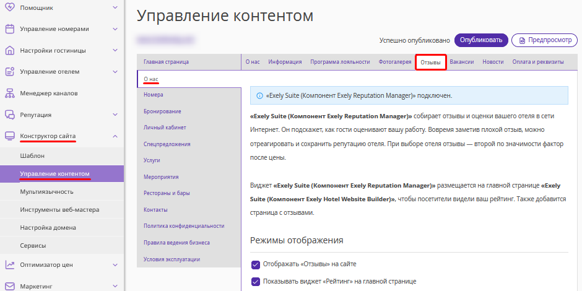Select Управление контентом in the sidebar

tap(62, 174)
